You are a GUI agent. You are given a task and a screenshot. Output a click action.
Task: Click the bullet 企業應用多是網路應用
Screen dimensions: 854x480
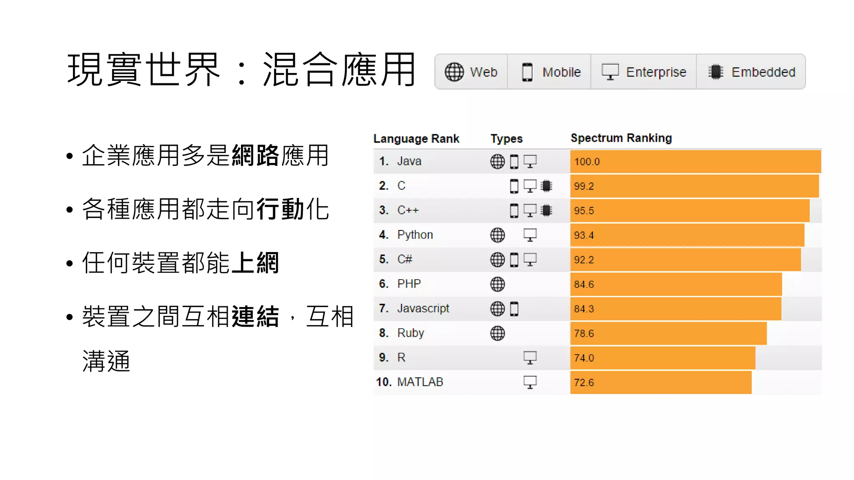point(205,155)
